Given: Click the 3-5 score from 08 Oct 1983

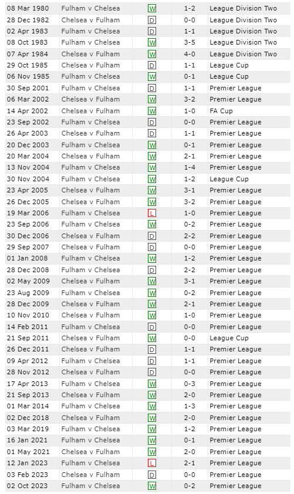Looking at the screenshot, I should [x=190, y=42].
